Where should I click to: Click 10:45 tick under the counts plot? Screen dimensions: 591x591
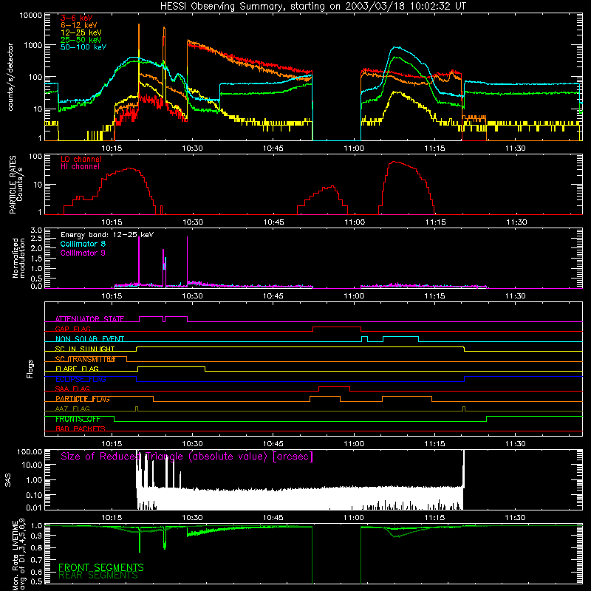click(273, 148)
